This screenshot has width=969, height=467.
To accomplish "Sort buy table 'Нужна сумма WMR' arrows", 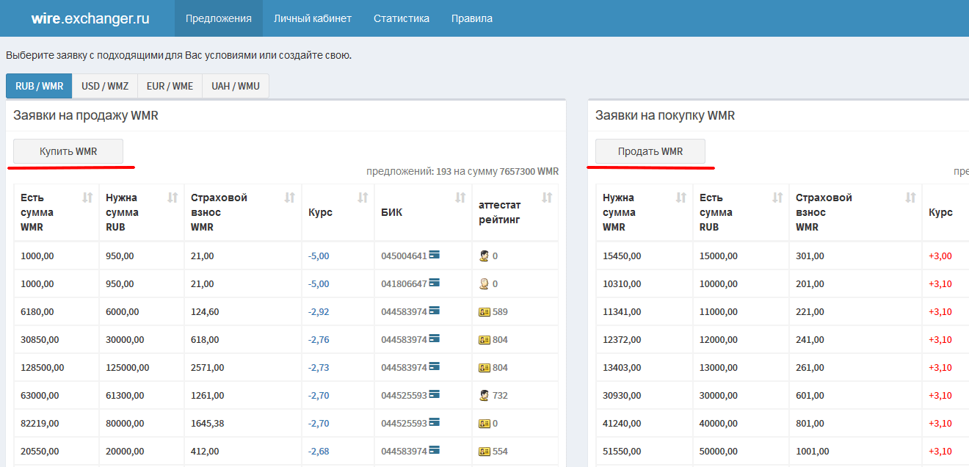I will pyautogui.click(x=681, y=198).
